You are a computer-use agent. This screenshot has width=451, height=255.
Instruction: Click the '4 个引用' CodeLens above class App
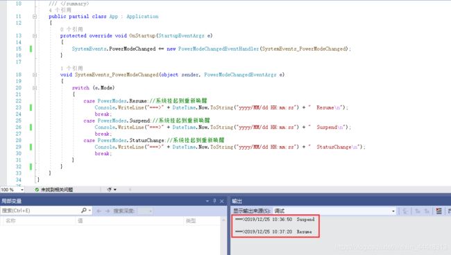(x=60, y=10)
